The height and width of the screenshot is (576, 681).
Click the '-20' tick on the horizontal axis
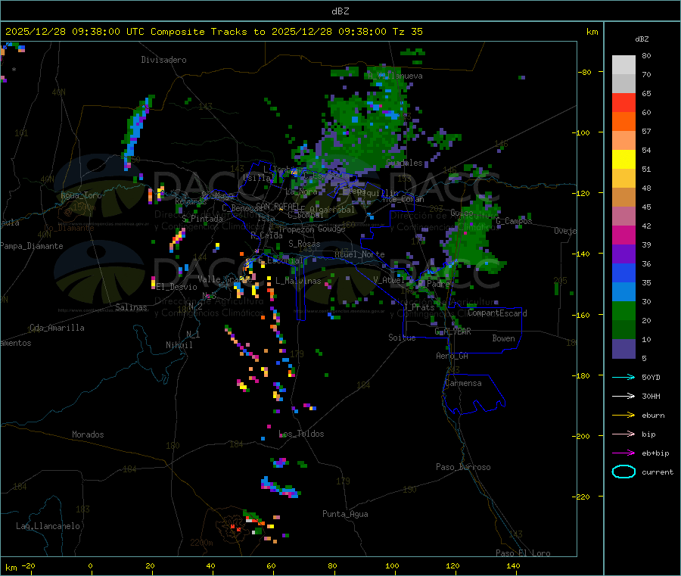click(29, 565)
